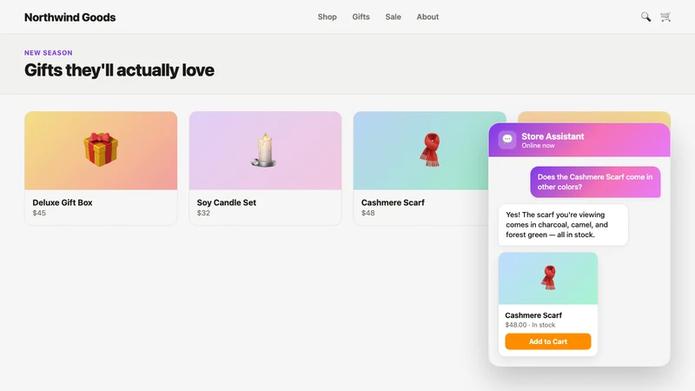The width and height of the screenshot is (695, 391).
Task: Click Add to Cart in the chat
Action: click(x=548, y=341)
